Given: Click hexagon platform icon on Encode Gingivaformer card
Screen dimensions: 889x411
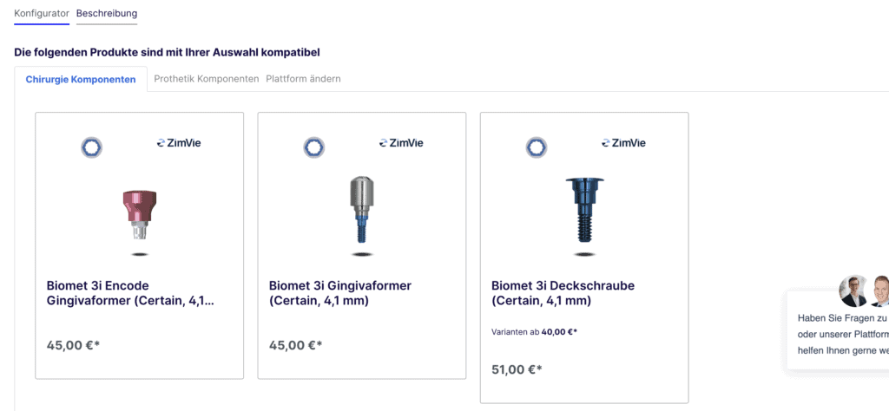Looking at the screenshot, I should (91, 147).
